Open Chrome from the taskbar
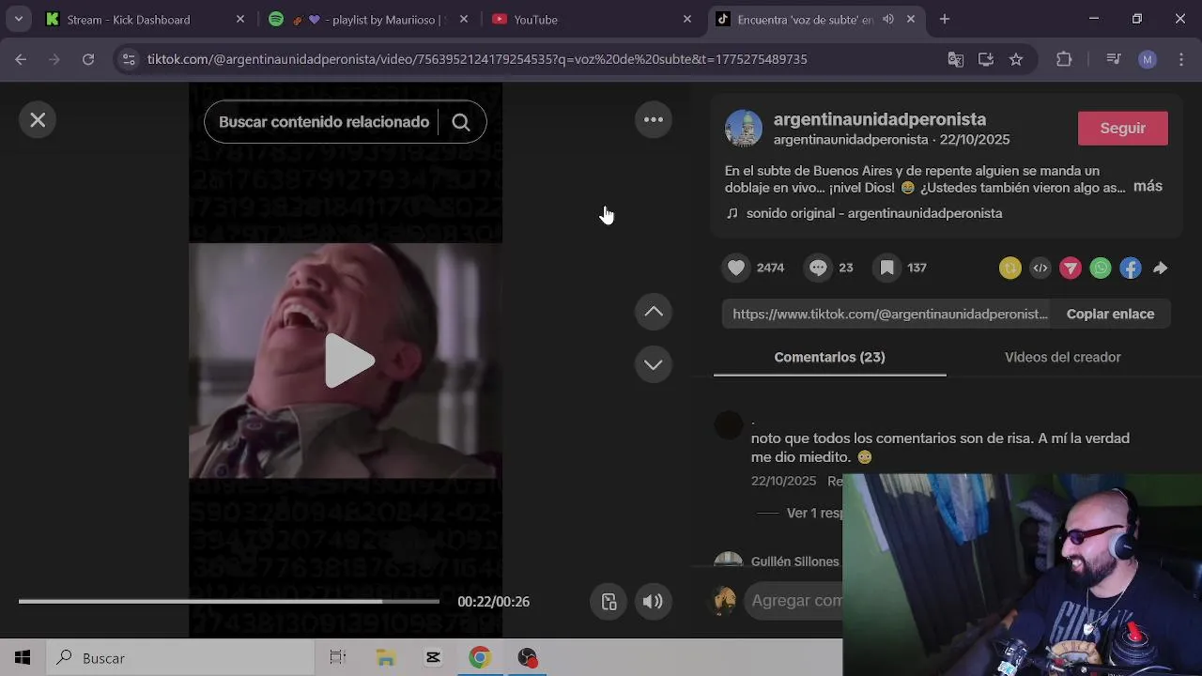Image resolution: width=1202 pixels, height=676 pixels. [480, 658]
